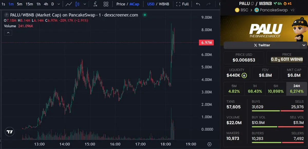Screen dimensions: 308x149
Task: Click the SELL VOL $11.1M value
Action: [x=298, y=123]
